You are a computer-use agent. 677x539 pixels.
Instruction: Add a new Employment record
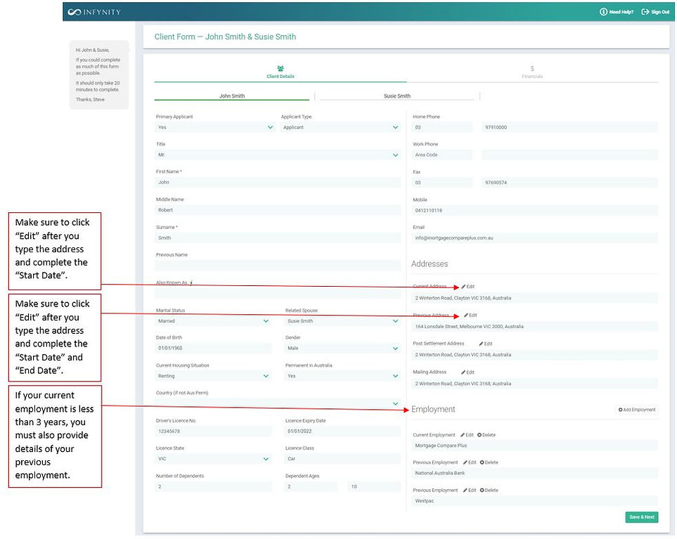[636, 409]
